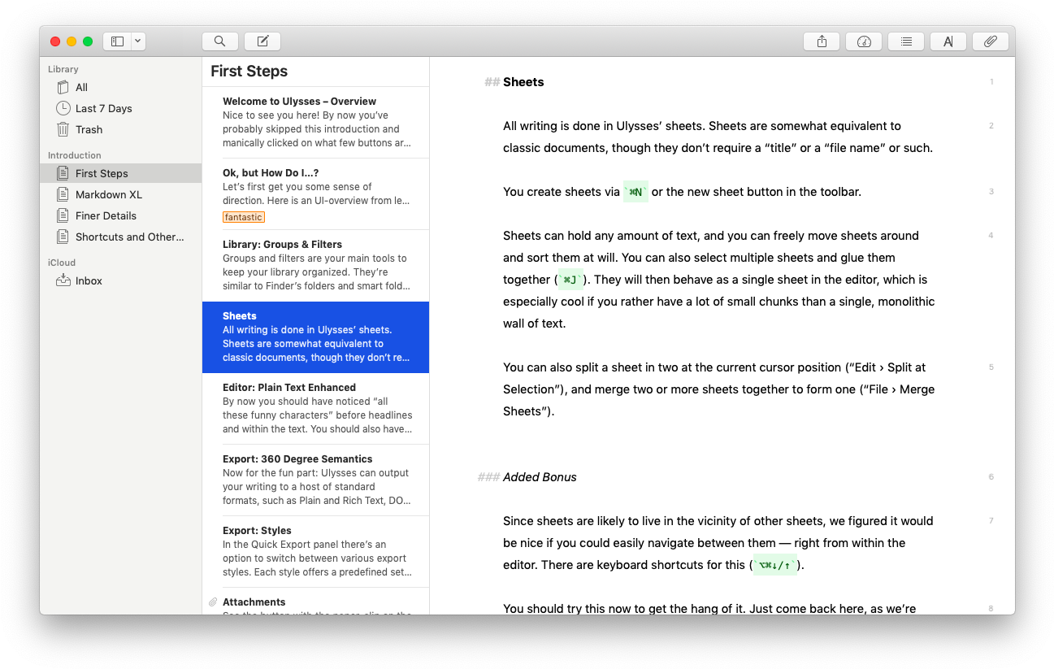Open Shortcuts and Other group
The image size is (1054, 669).
120,237
